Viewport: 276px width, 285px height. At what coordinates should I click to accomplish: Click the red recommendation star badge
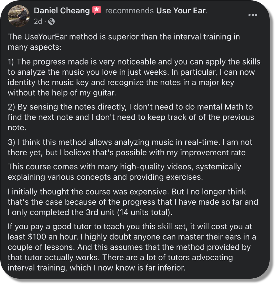pyautogui.click(x=97, y=11)
